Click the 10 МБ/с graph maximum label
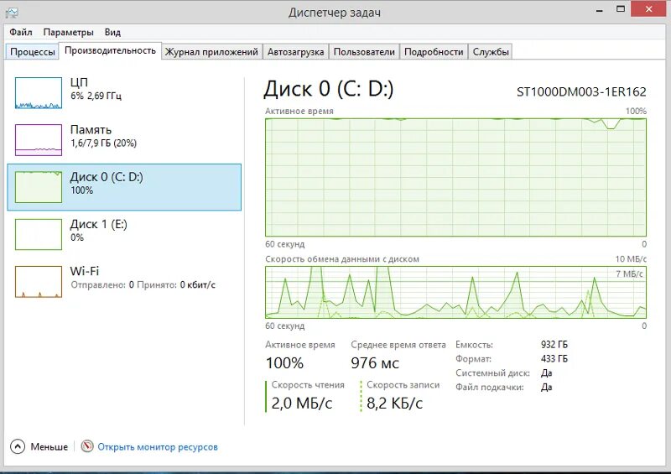Viewport: 671px width, 474px height. point(631,258)
